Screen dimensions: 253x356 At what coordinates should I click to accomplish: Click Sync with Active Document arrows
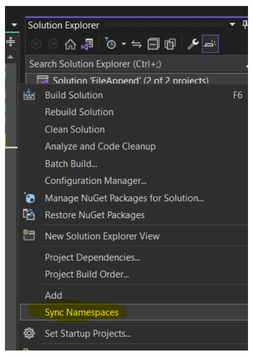136,44
